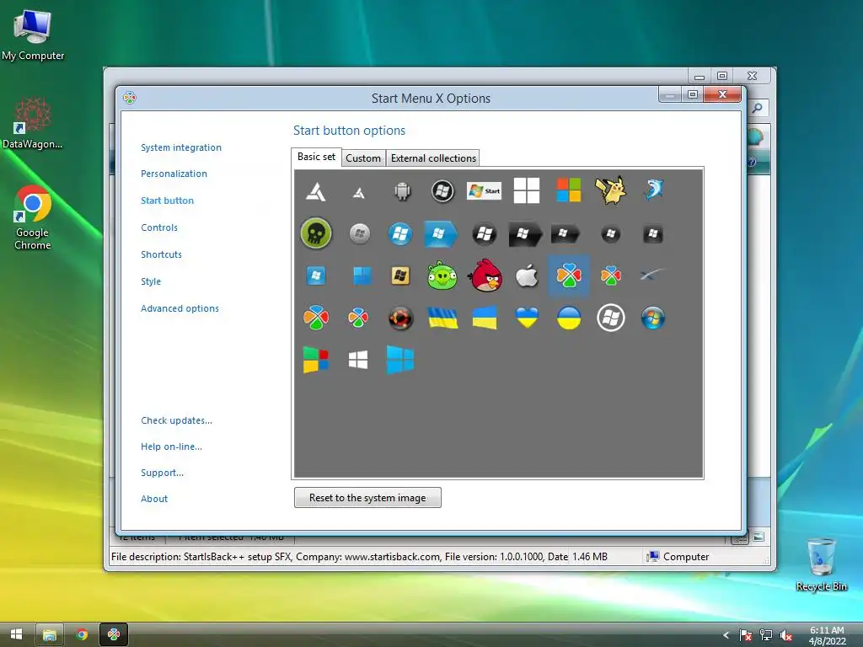Viewport: 863px width, 647px height.
Task: Switch to the Basic set tab
Action: point(317,157)
